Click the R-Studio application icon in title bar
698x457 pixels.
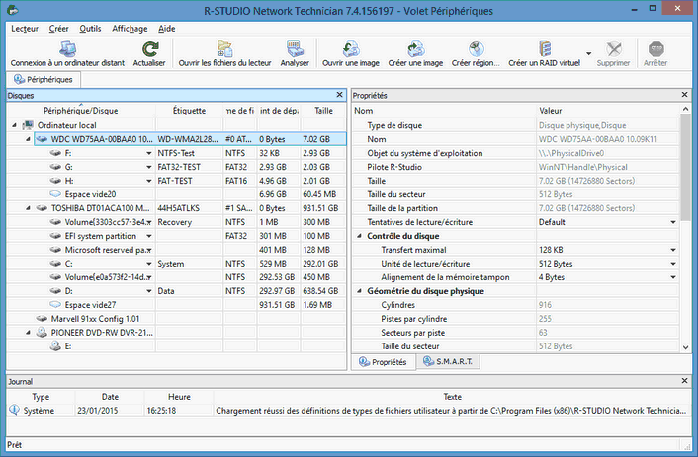pyautogui.click(x=13, y=10)
